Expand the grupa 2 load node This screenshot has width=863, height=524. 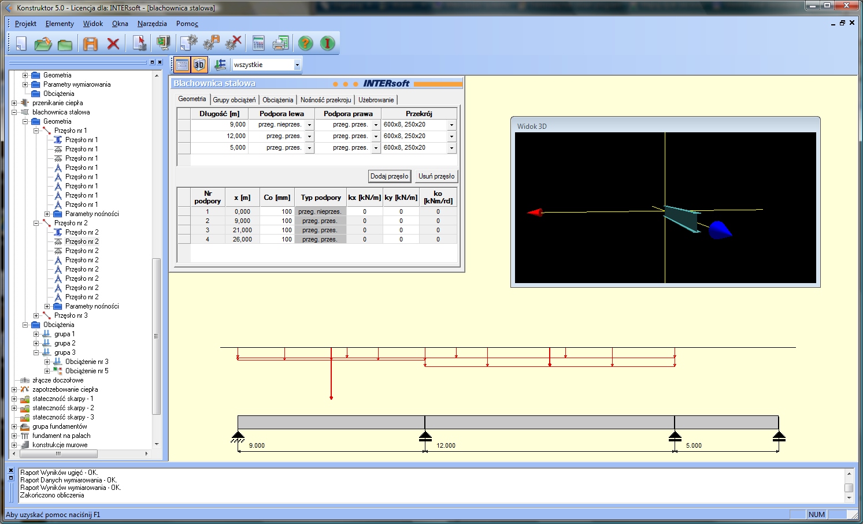pos(36,343)
